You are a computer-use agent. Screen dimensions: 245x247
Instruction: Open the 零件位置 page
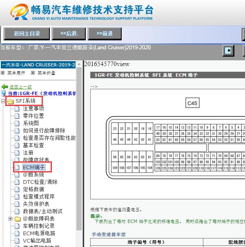pyautogui.click(x=33, y=116)
